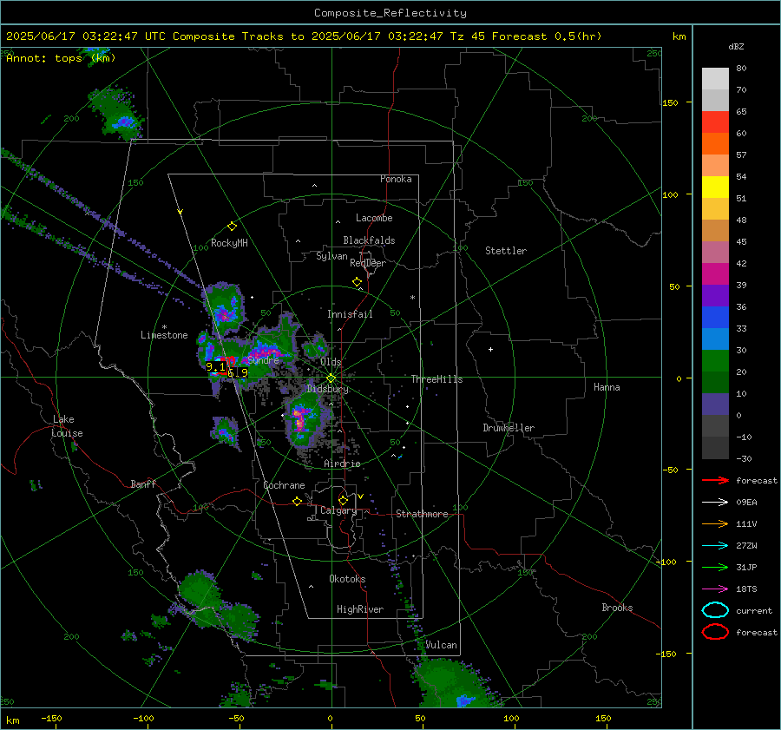Viewport: 781px width, 730px height.
Task: Click the 30 dBZ light blue swatch
Action: pyautogui.click(x=715, y=339)
